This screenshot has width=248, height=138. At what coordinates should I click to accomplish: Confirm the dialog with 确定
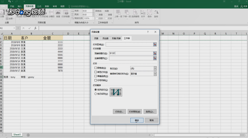coord(137,120)
